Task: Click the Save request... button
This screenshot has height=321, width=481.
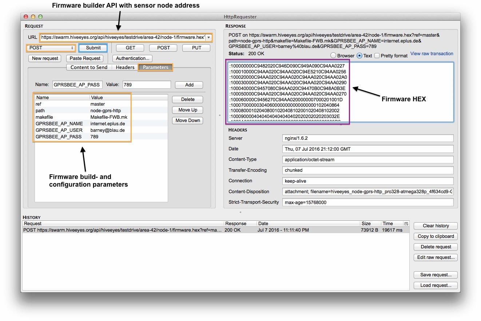Action: pos(436,275)
